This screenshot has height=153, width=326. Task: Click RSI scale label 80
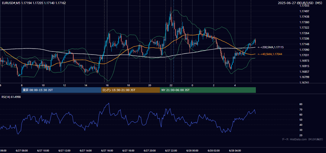pyautogui.click(x=301, y=104)
